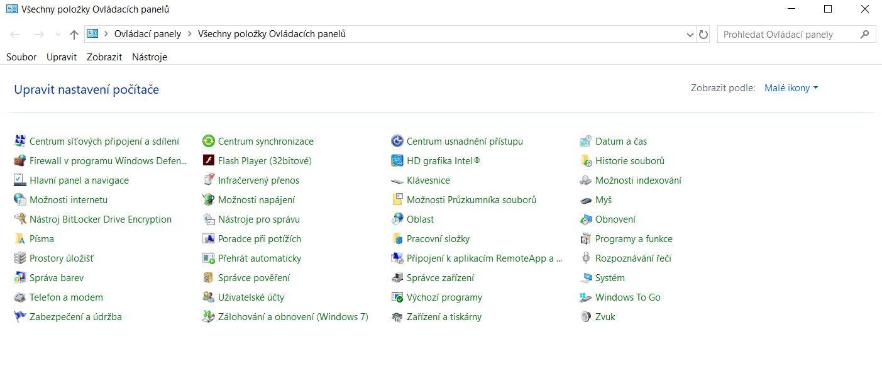Open the Zvuk speaker icon

[x=585, y=317]
